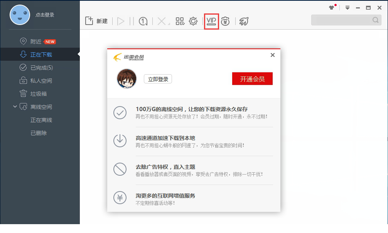The height and width of the screenshot is (233, 388).
Task: Click the yen circle icon for 增值服务
Action: [120, 198]
